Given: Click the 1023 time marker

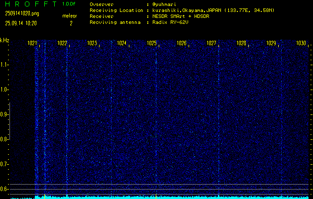Looking at the screenshot, I should pos(92,43).
